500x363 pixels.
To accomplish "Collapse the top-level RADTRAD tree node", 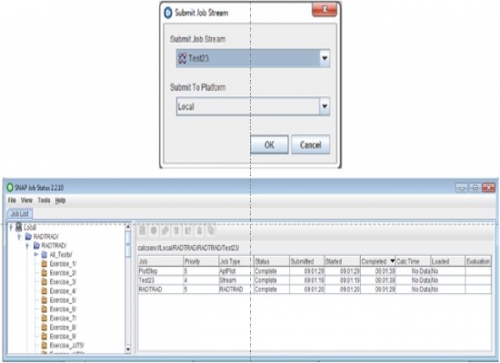I will coord(19,237).
